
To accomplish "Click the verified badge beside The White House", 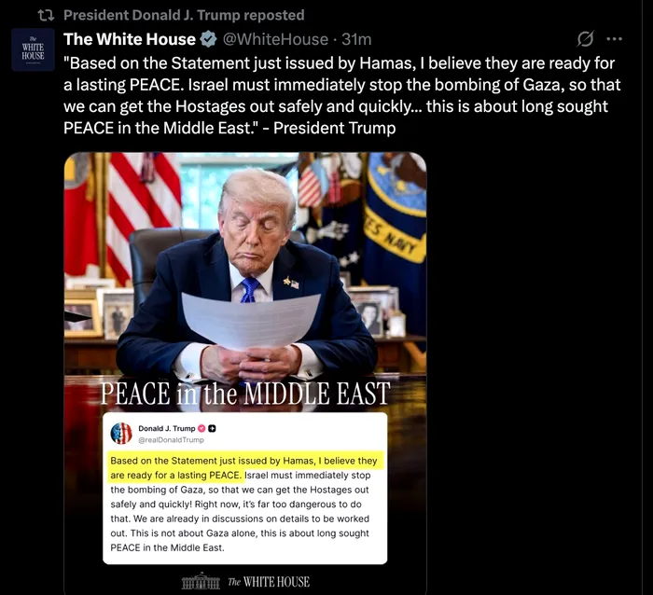I will (x=209, y=39).
